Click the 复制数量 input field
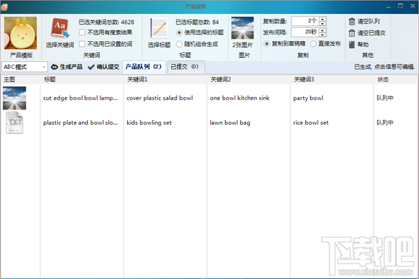This screenshot has height=279, width=419. click(305, 21)
